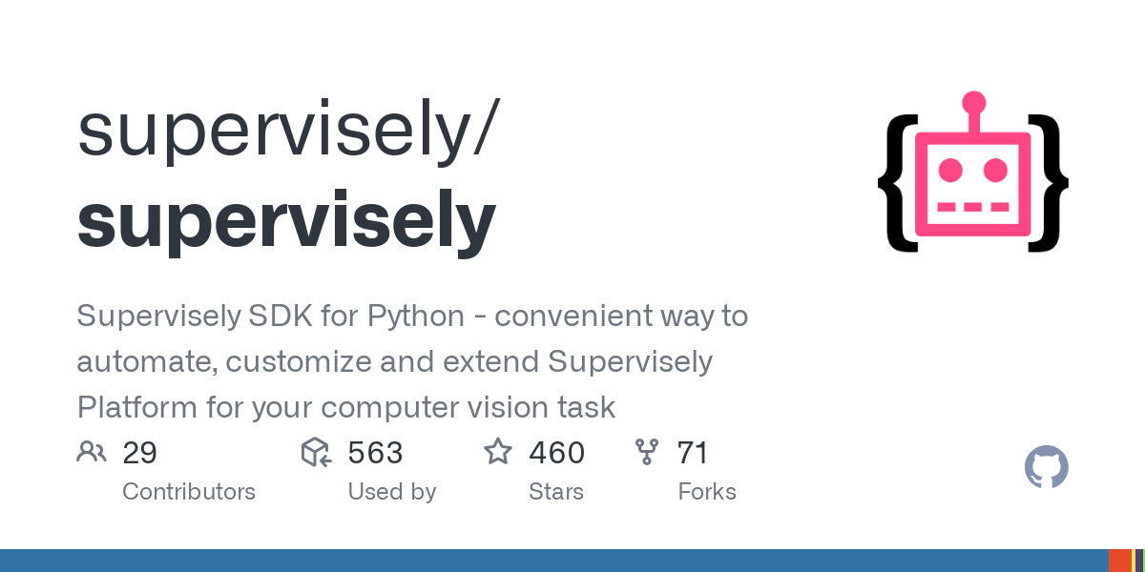Viewport: 1145px width, 572px height.
Task: Click the contributors people icon
Action: coord(92,452)
